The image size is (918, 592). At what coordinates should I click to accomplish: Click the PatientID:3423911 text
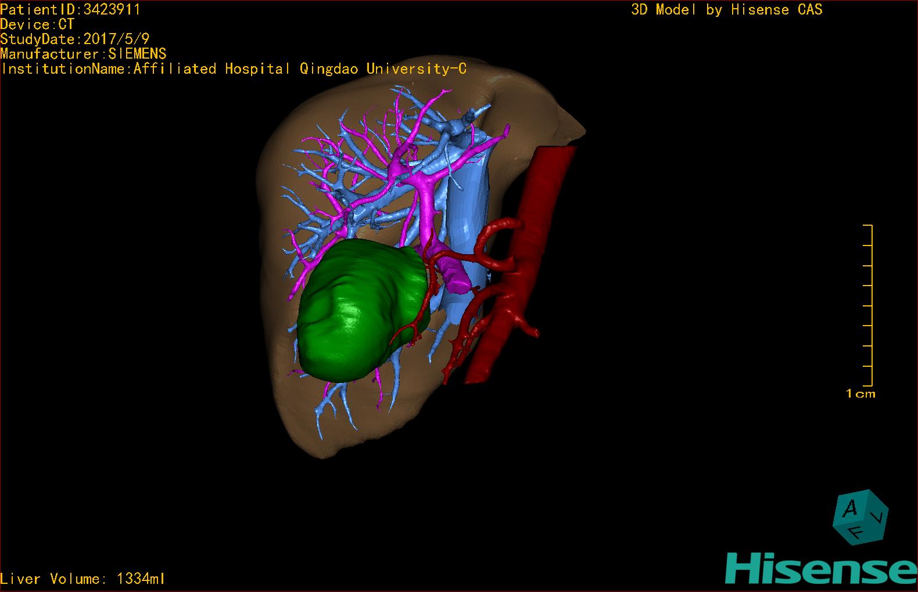pyautogui.click(x=70, y=9)
